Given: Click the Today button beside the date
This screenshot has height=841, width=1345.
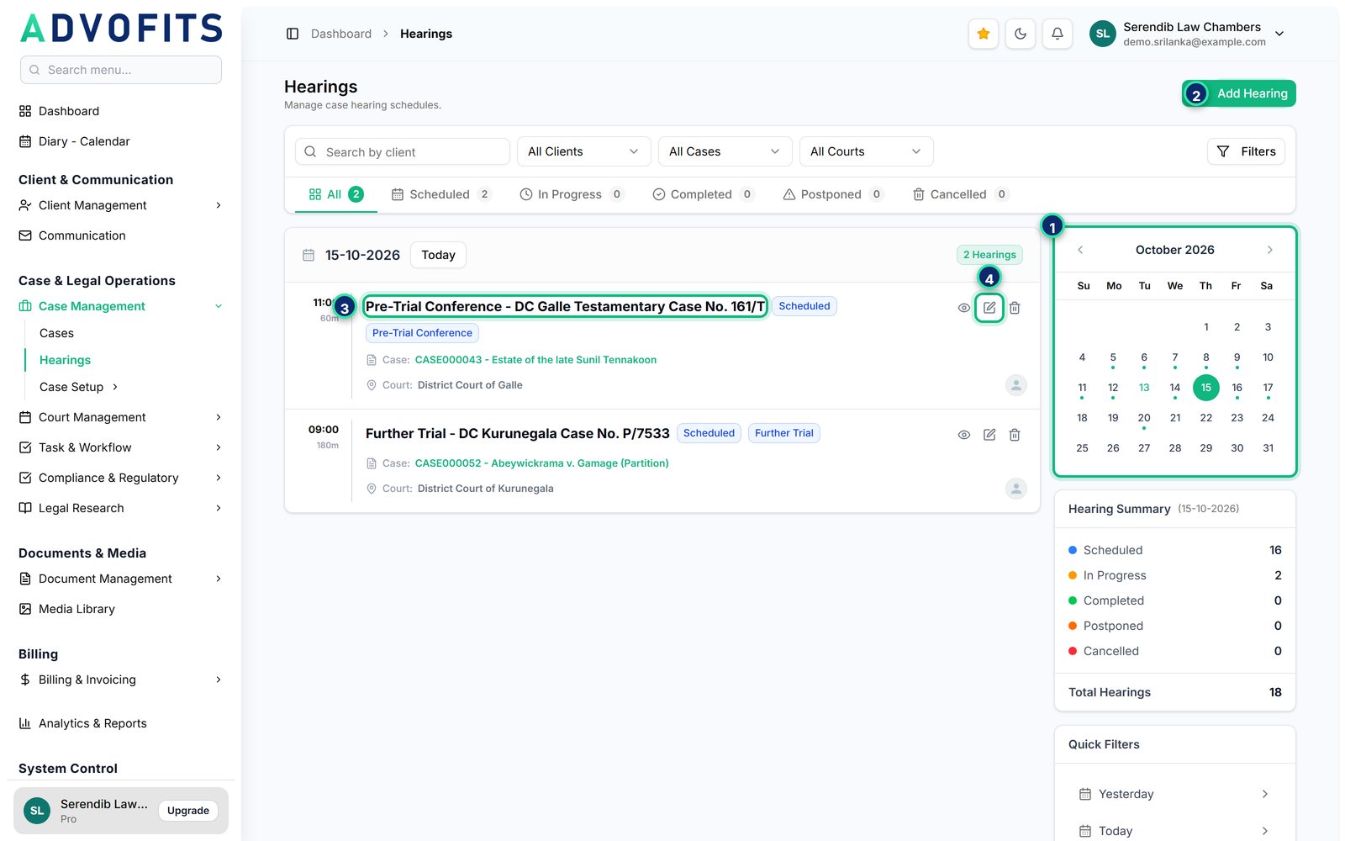Looking at the screenshot, I should (x=438, y=255).
